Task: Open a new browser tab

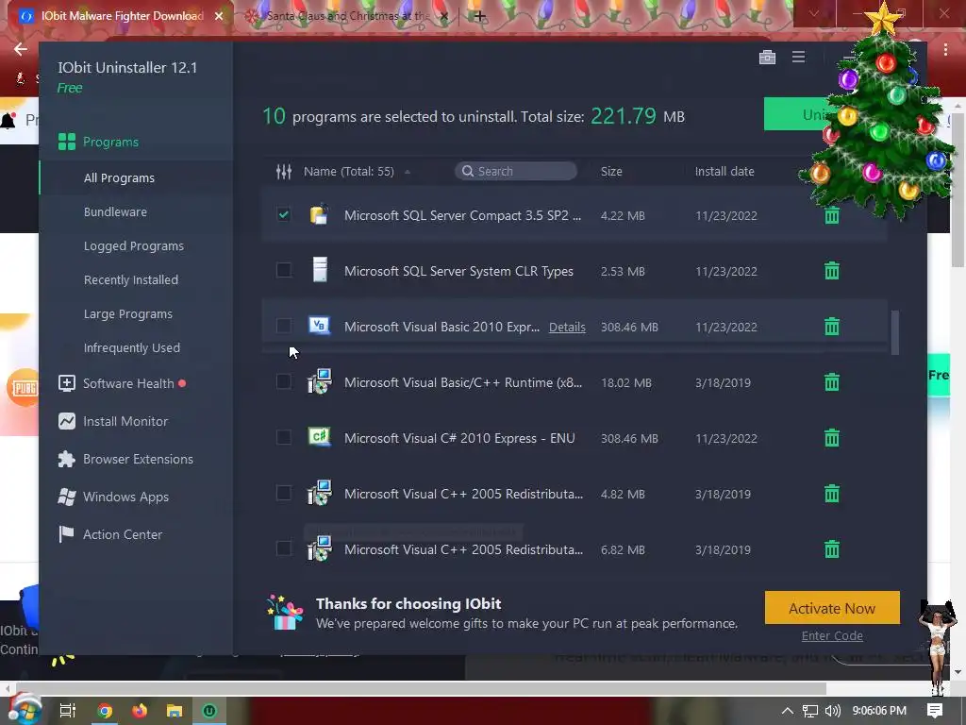Action: pos(479,17)
